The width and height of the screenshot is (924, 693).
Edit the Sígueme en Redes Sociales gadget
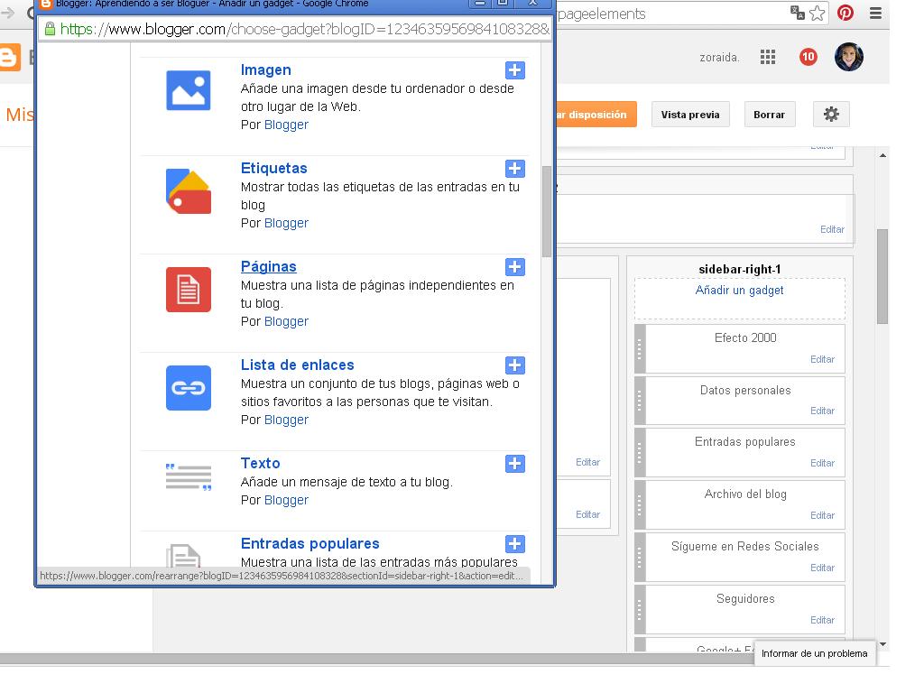tap(823, 568)
